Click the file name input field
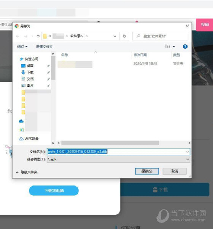213x229 pixels. [118, 152]
